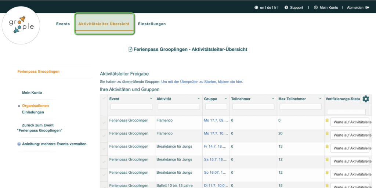Click the Max Teilnehmer filter field
This screenshot has width=376, height=188.
click(300, 107)
